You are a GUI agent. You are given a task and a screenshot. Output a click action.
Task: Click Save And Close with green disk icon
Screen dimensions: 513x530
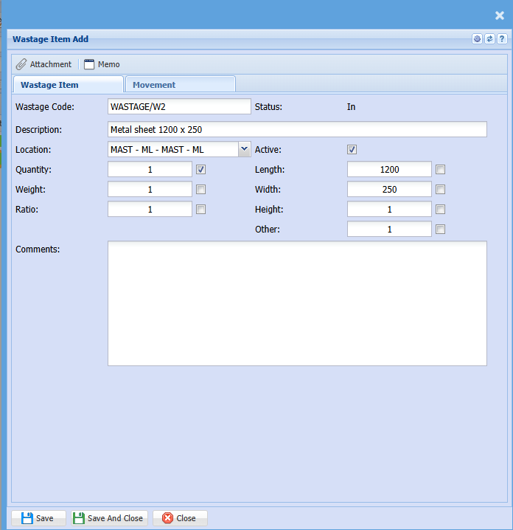(x=109, y=518)
